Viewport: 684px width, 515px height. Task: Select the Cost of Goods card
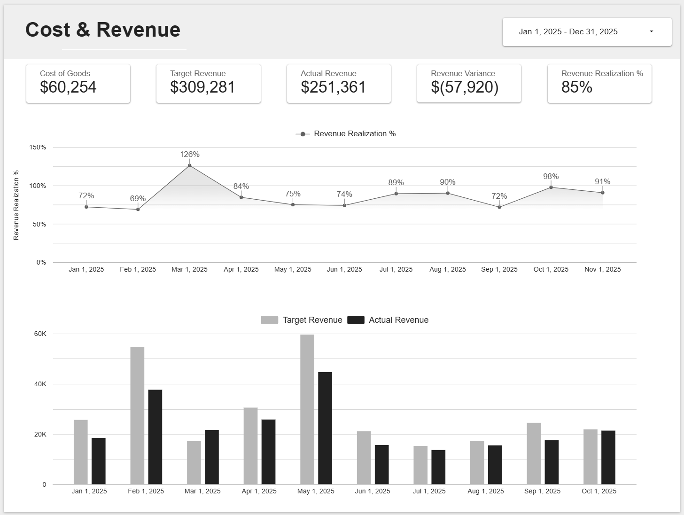click(78, 83)
